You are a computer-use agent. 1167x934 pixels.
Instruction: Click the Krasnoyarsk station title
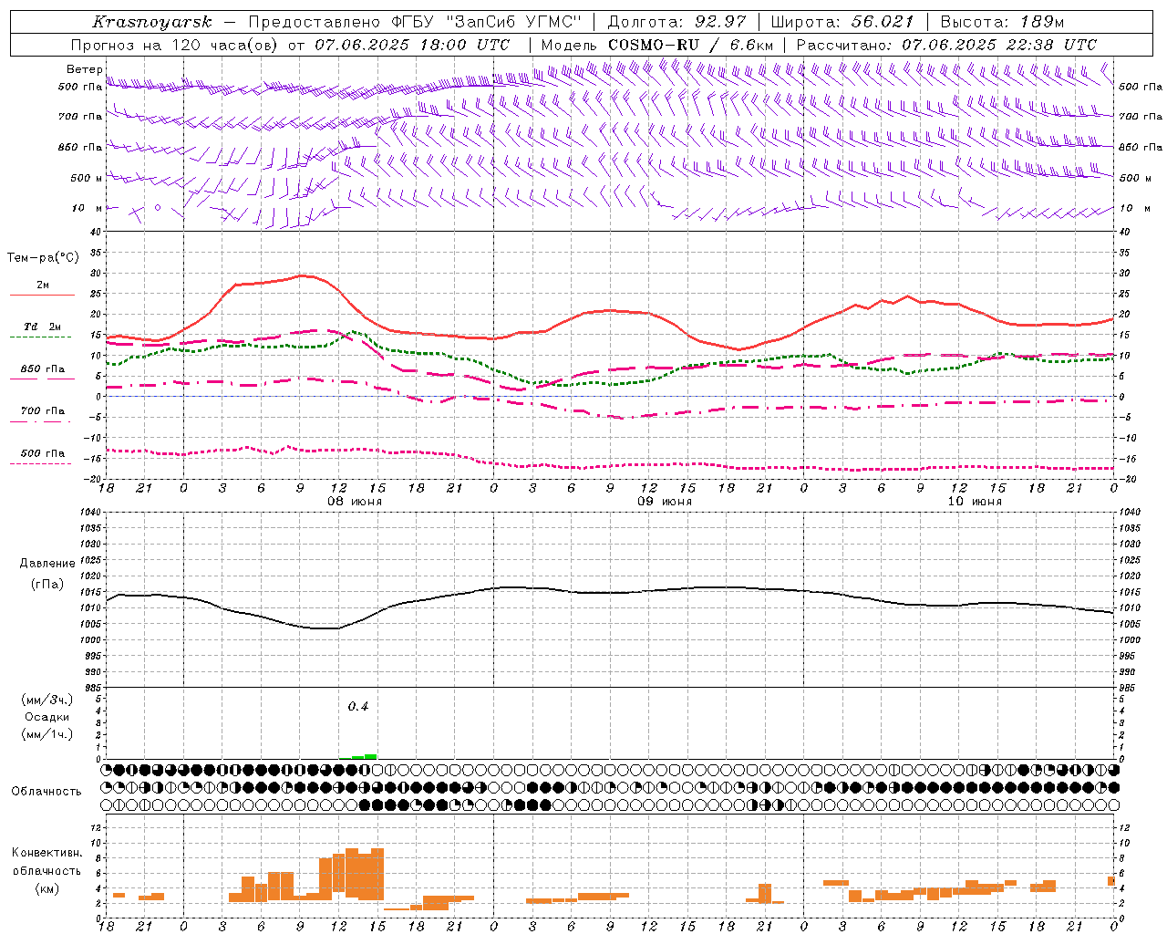pyautogui.click(x=152, y=22)
